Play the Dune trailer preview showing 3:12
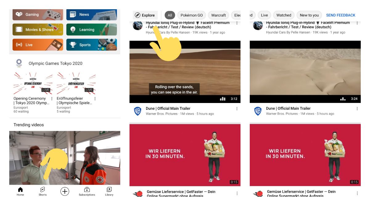The height and width of the screenshot is (206, 370). click(185, 72)
